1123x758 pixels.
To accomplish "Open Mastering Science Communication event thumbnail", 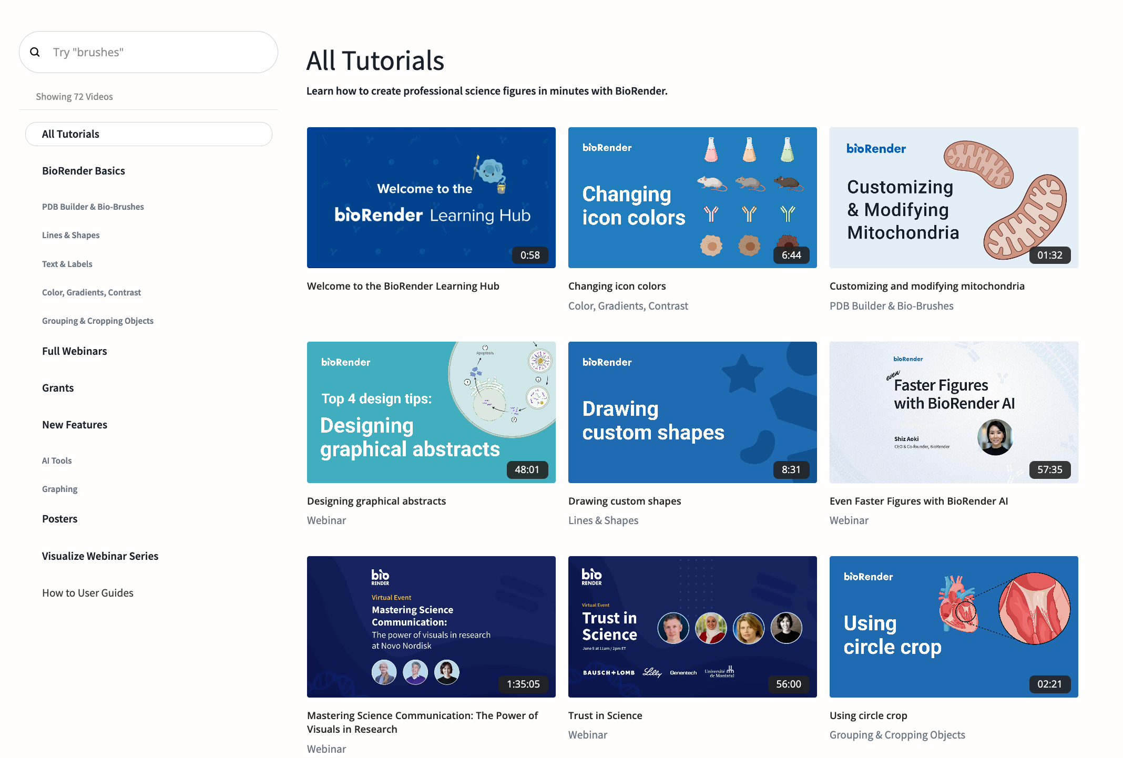I will (431, 627).
